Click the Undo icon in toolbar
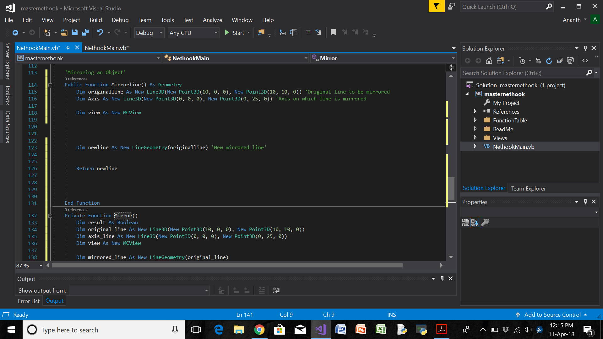 (x=100, y=32)
